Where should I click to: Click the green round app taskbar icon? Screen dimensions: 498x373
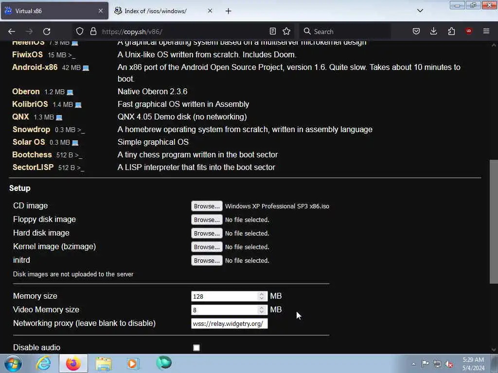click(164, 363)
